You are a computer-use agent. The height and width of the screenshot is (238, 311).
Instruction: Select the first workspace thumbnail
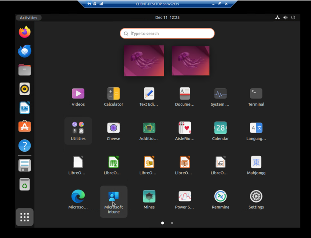click(144, 61)
